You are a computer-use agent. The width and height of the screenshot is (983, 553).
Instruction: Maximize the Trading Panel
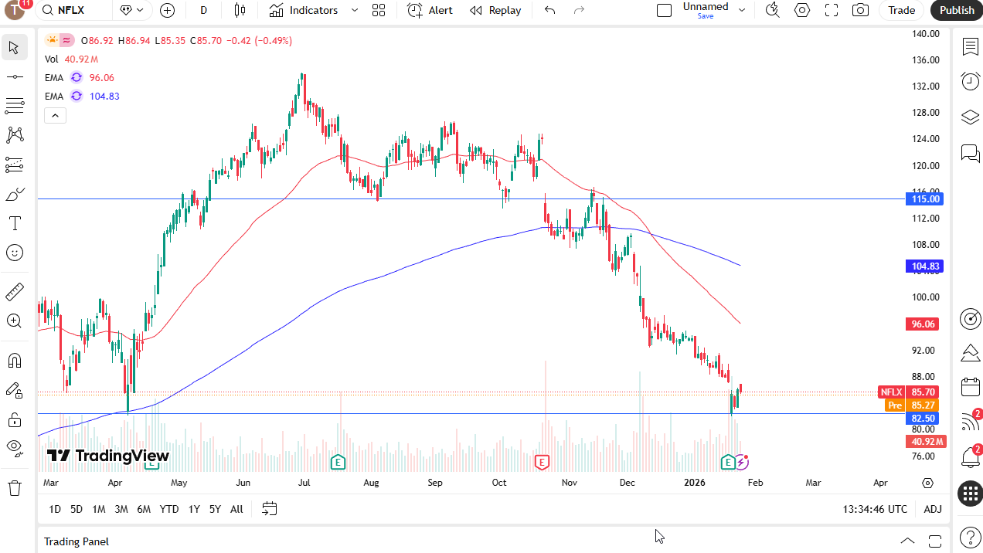[935, 541]
